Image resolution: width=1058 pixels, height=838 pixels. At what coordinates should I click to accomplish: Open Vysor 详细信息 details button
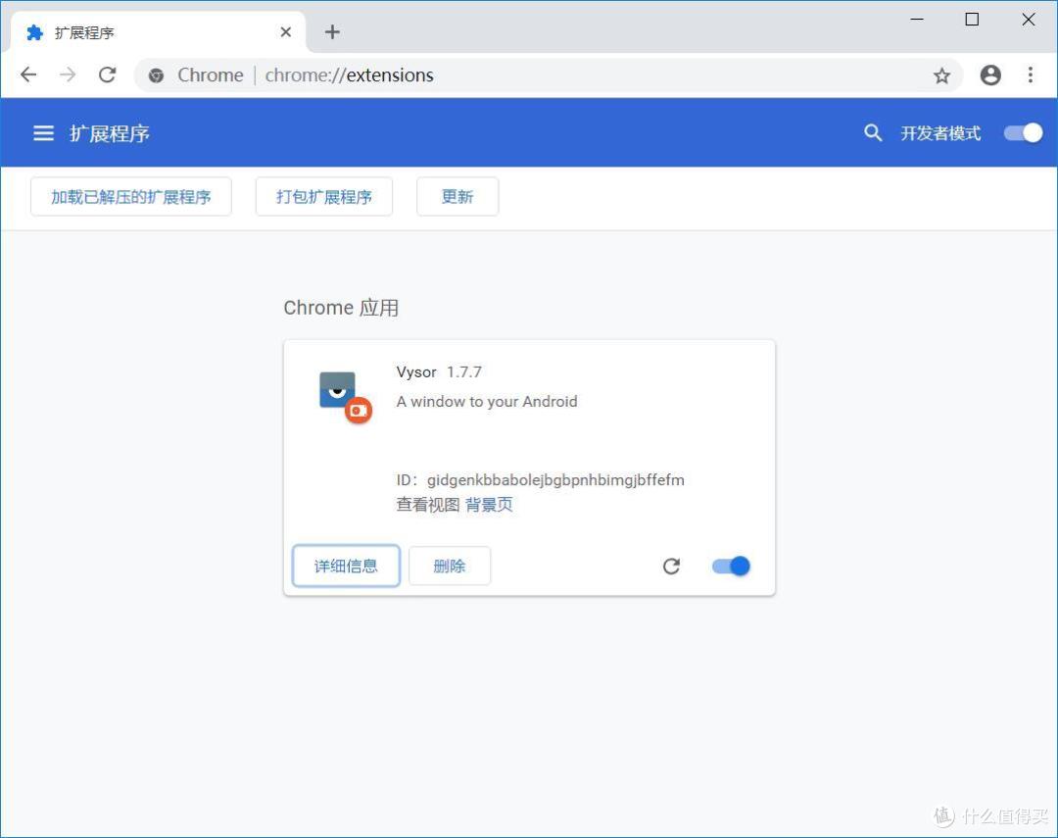346,566
